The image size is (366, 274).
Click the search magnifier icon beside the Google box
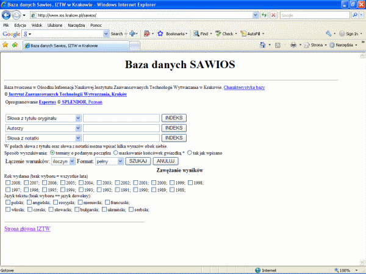(355, 15)
